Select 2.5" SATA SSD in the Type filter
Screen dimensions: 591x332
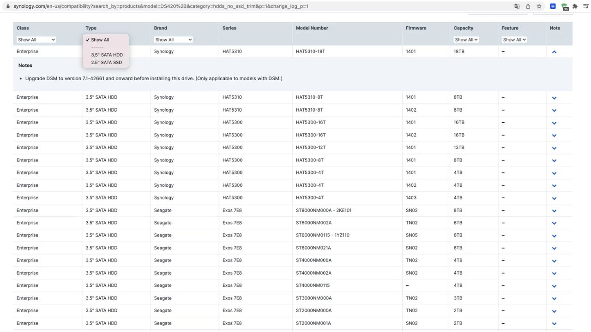tap(106, 62)
